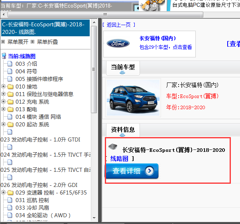Click the Ford oval logo
240x224 pixels.
click(x=118, y=43)
